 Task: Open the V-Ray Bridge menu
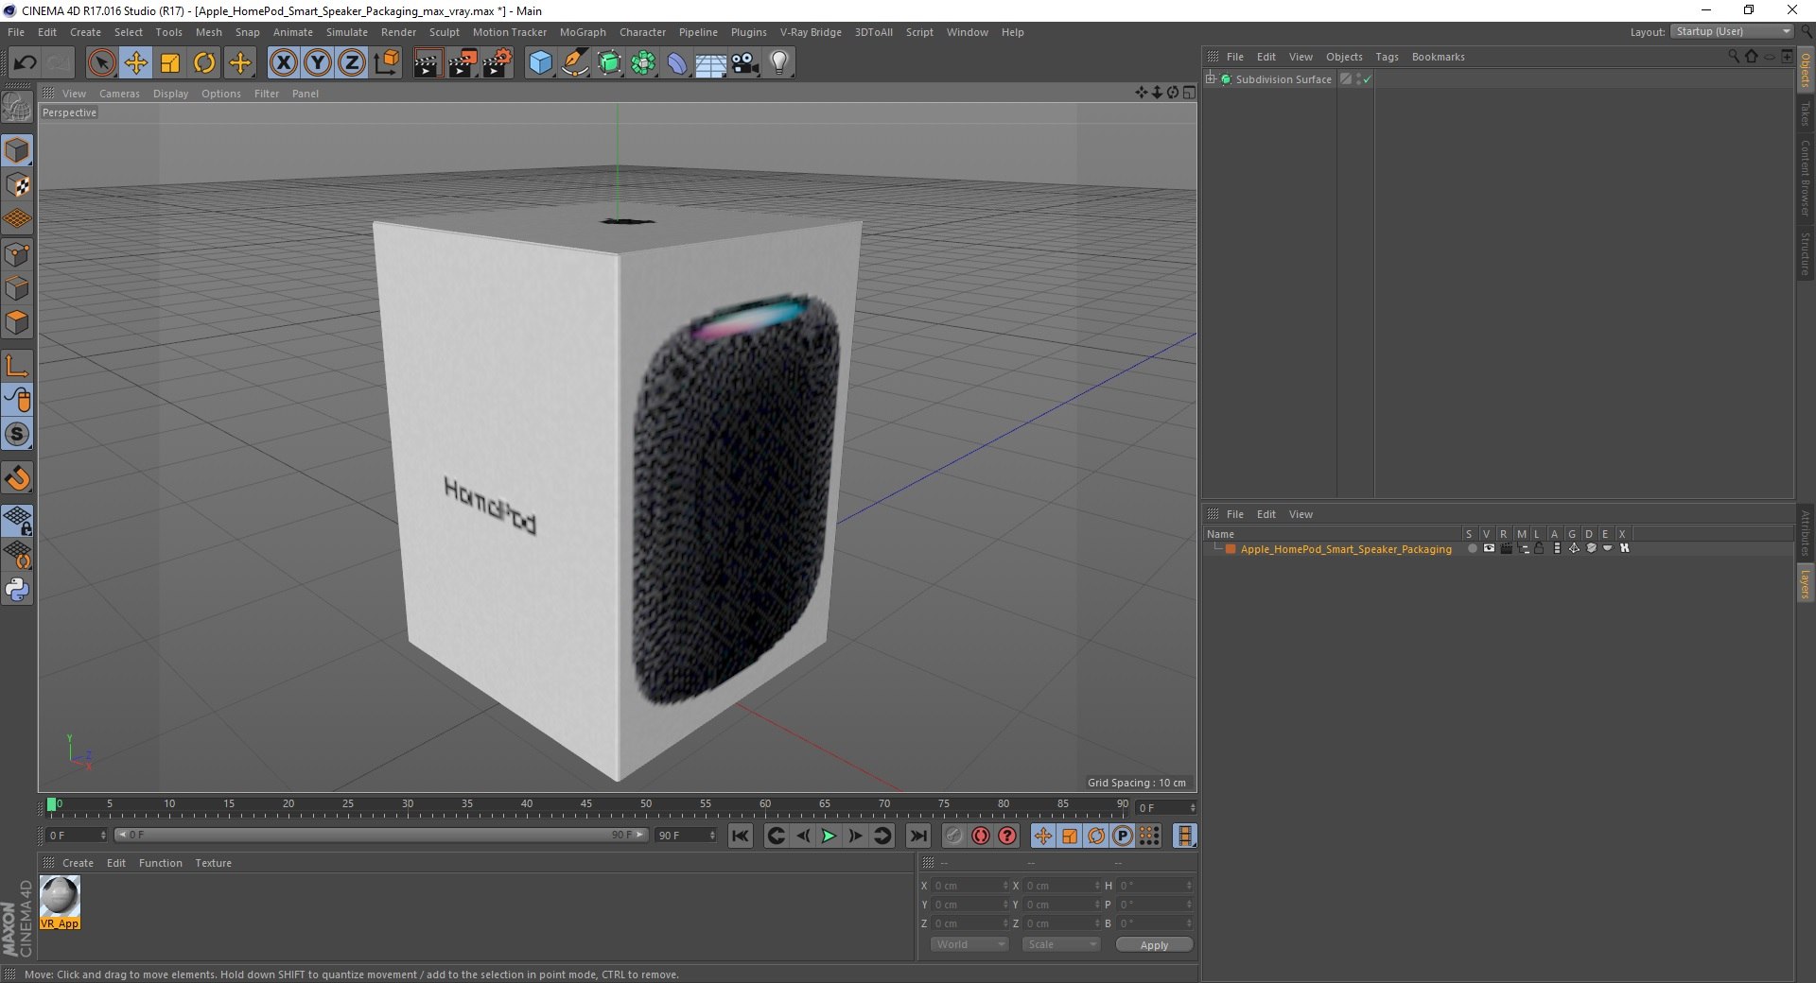click(811, 32)
